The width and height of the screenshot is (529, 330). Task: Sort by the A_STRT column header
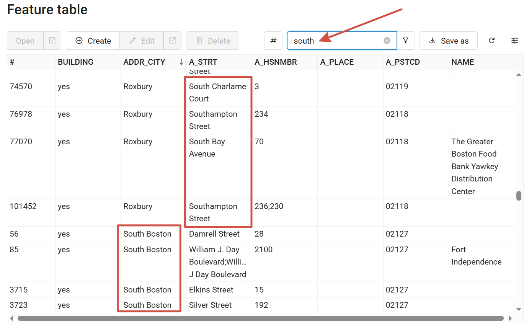click(x=202, y=62)
